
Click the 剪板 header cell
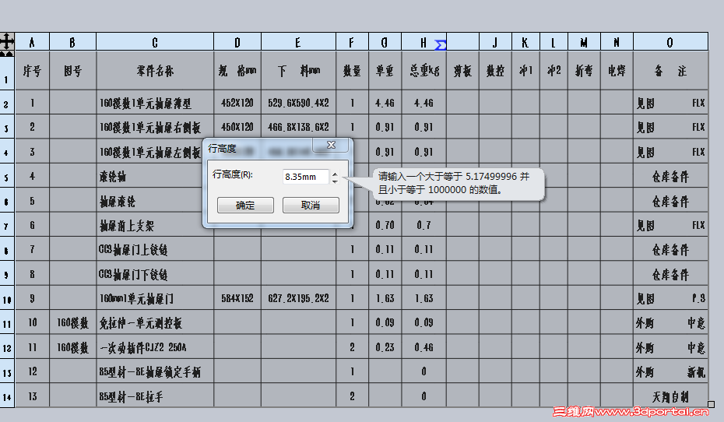click(462, 71)
